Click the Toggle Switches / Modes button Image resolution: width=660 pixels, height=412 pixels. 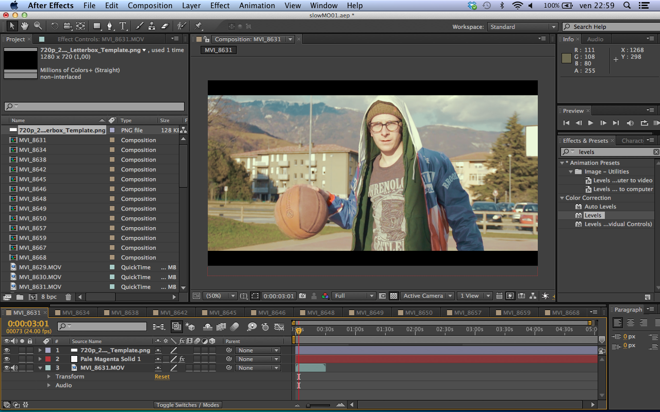[188, 405]
